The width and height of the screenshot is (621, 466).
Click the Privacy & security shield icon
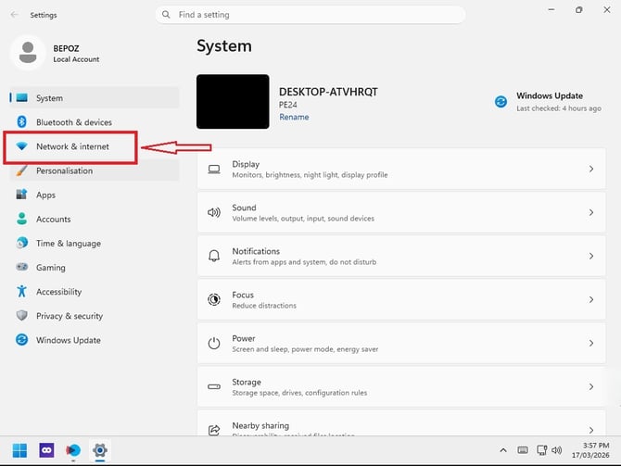(22, 316)
